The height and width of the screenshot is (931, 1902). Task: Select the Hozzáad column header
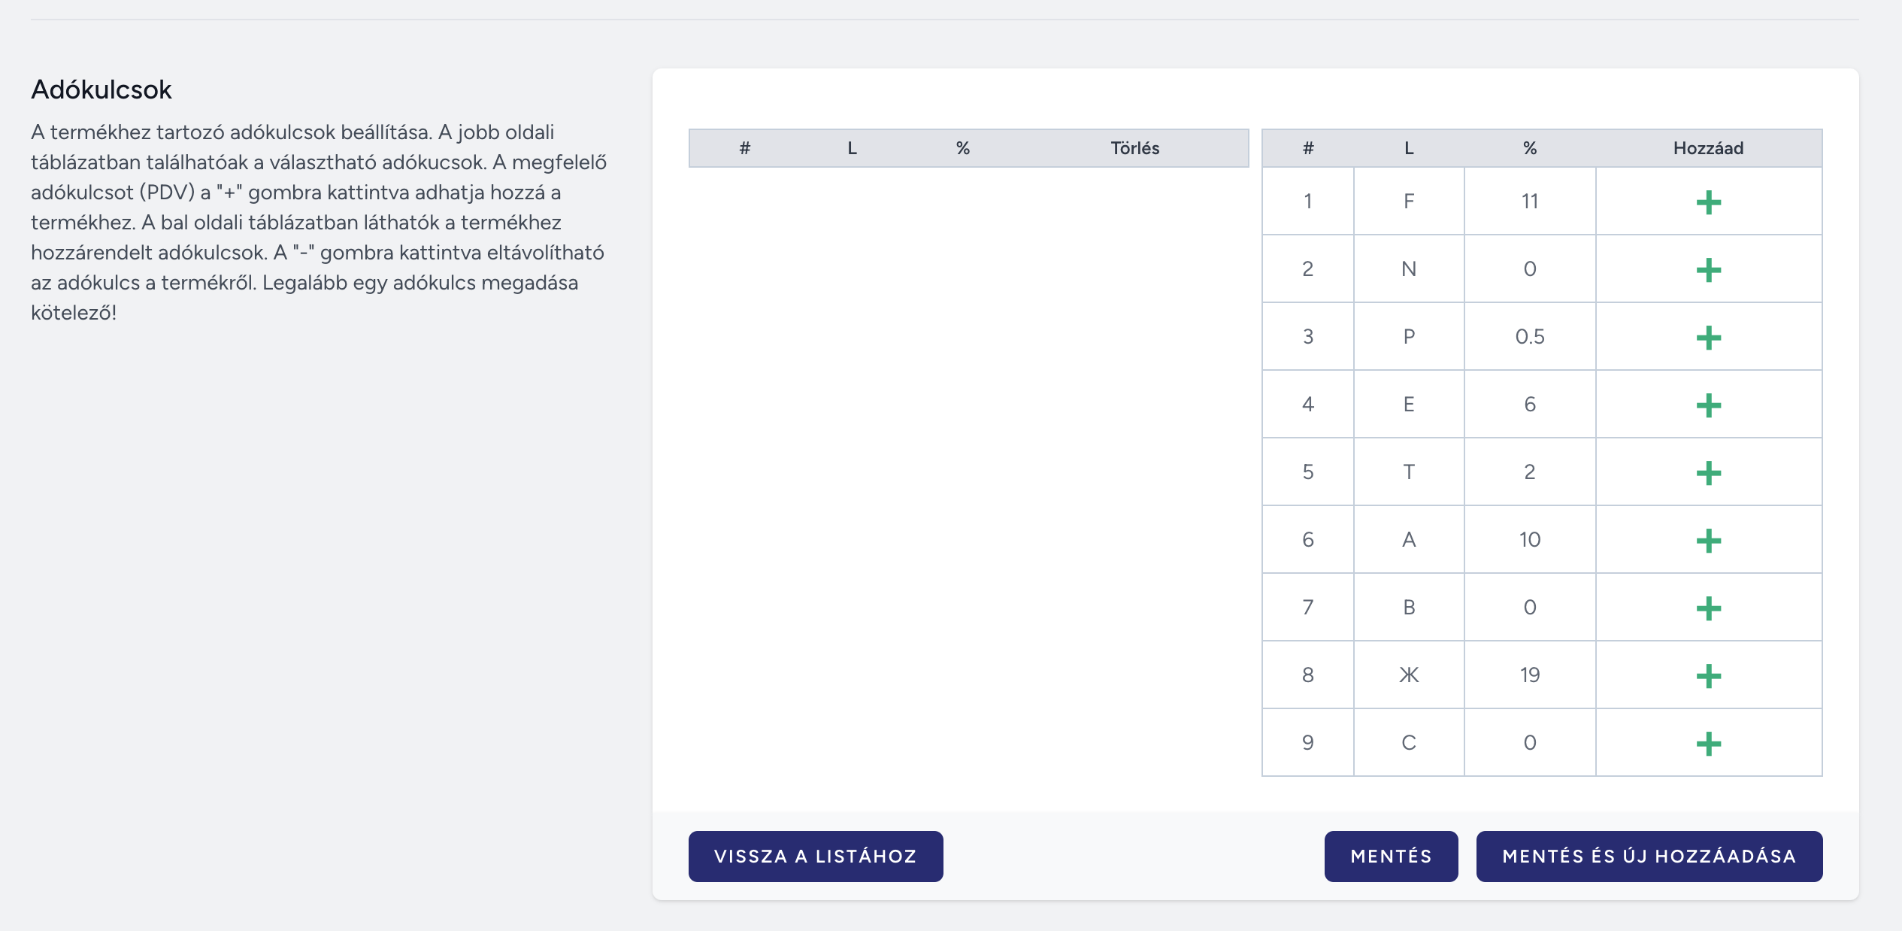(x=1708, y=148)
